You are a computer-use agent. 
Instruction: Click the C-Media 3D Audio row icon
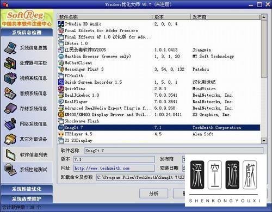click(61, 24)
